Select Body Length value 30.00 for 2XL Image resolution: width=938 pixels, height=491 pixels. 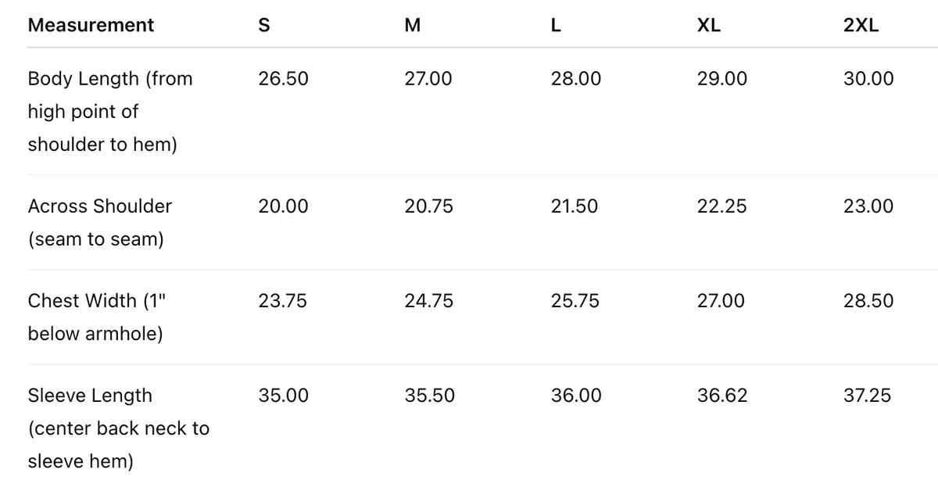pos(868,79)
